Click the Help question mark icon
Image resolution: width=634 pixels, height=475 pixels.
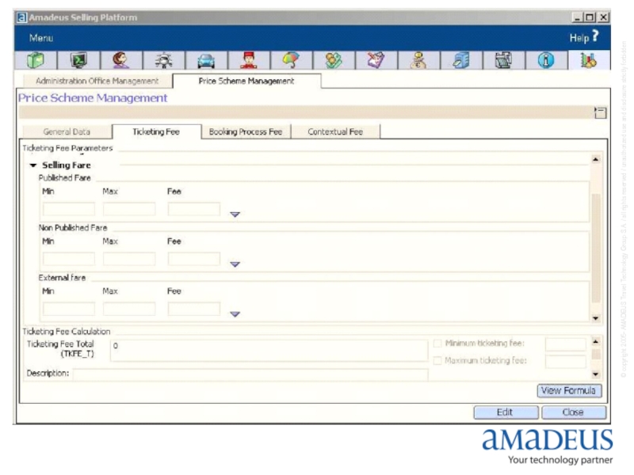[x=595, y=36]
